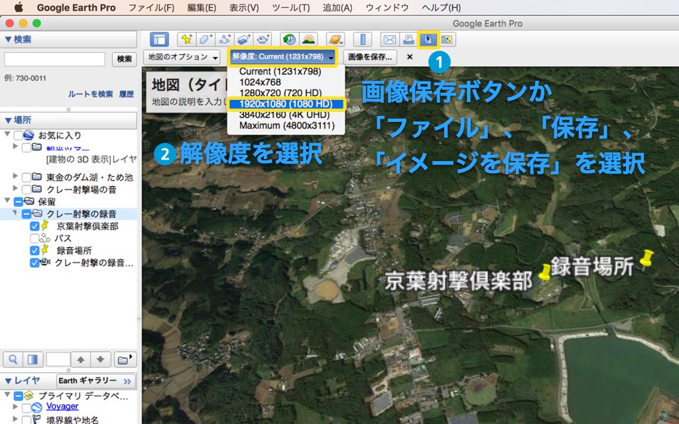679x424 pixels.
Task: Click View in Google Maps icon
Action: click(x=447, y=40)
